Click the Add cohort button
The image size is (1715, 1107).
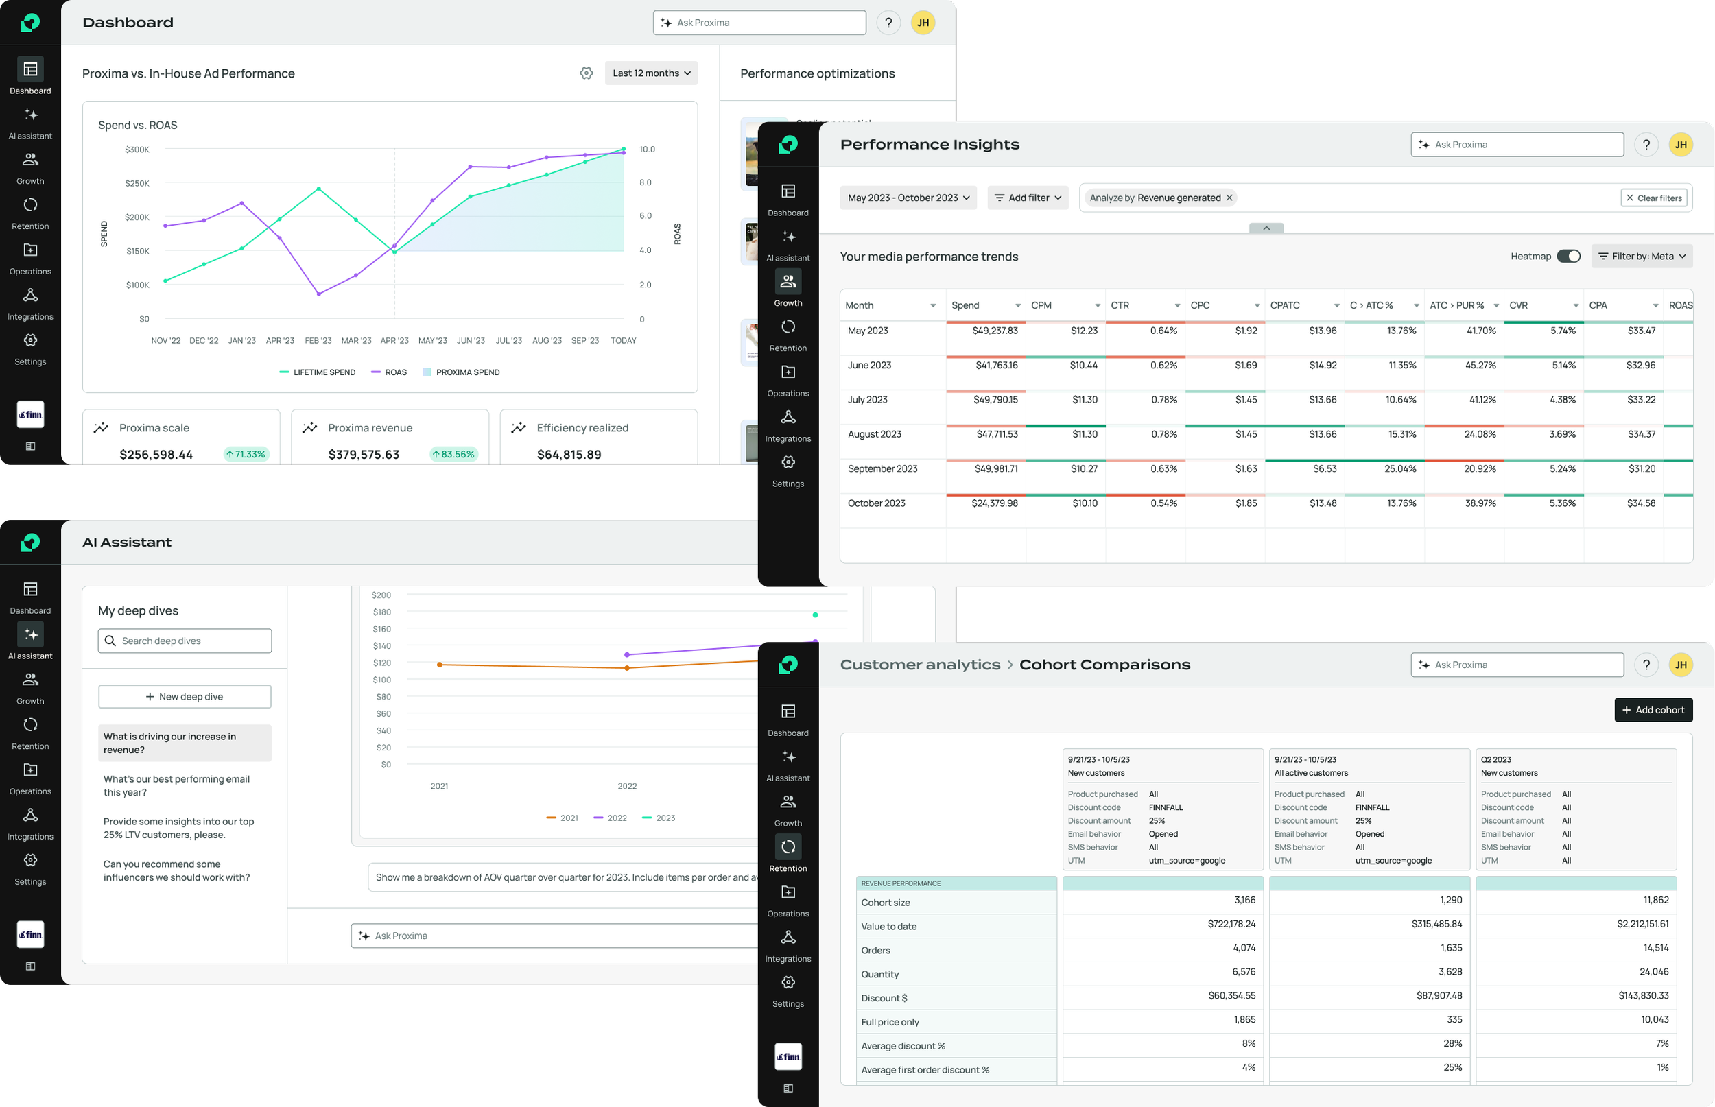coord(1653,709)
